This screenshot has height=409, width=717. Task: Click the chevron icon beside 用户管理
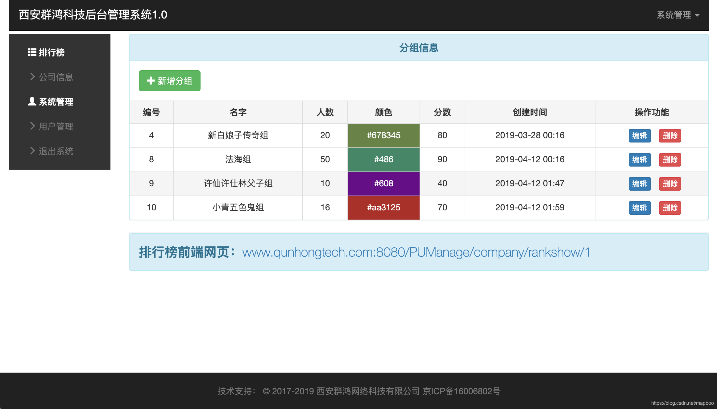[32, 126]
